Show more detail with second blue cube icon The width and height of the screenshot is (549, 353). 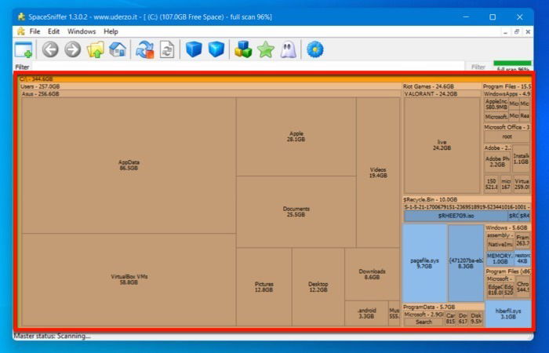click(216, 49)
